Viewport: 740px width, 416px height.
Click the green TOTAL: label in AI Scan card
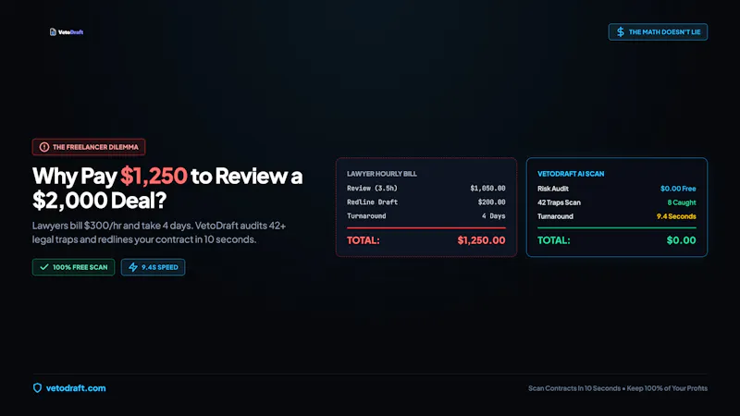pyautogui.click(x=553, y=240)
